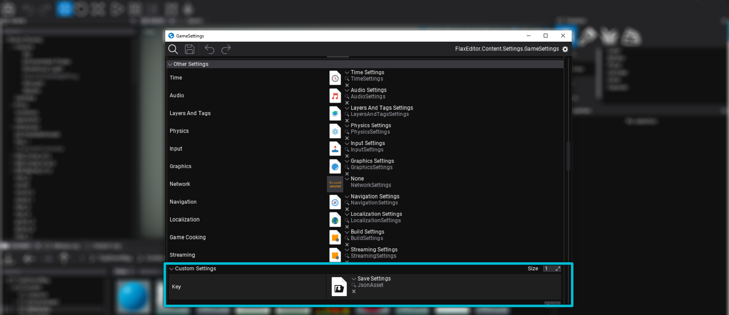Locate InputSettings asset with its magnifier icon
Image resolution: width=729 pixels, height=315 pixels.
click(347, 150)
